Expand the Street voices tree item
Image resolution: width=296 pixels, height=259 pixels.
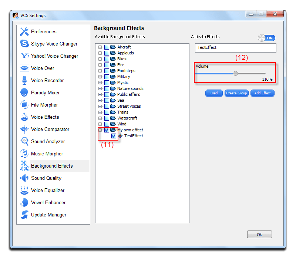[100, 106]
